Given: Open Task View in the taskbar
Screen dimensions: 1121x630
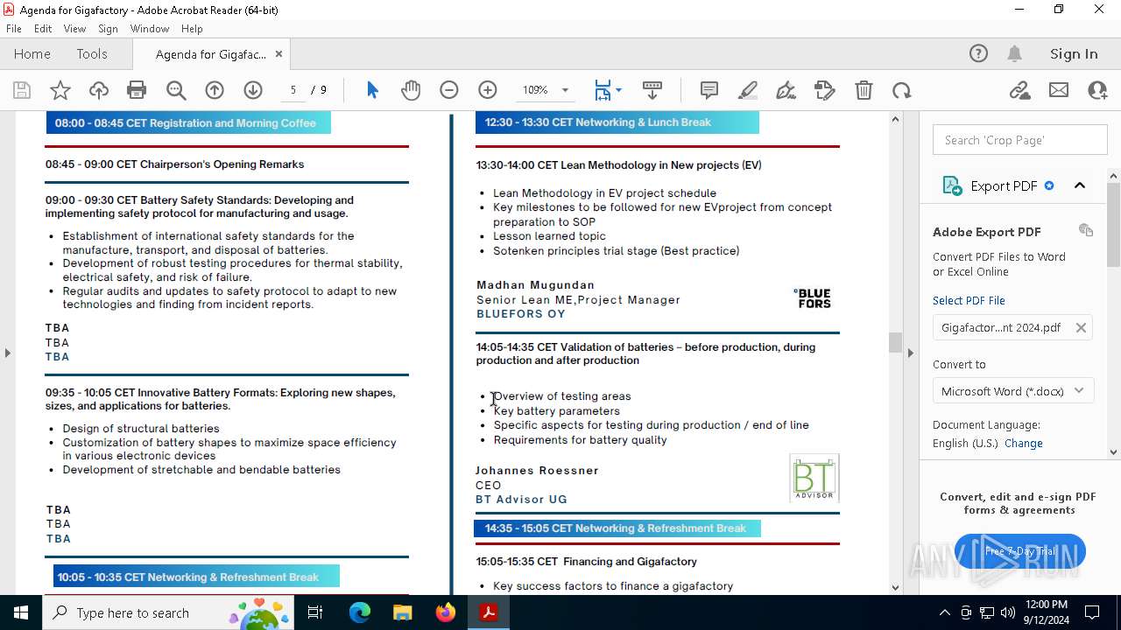Looking at the screenshot, I should click(315, 612).
